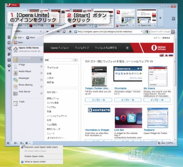
Task: Select What is Opera Unite? menu item
Action: pyautogui.click(x=35, y=162)
